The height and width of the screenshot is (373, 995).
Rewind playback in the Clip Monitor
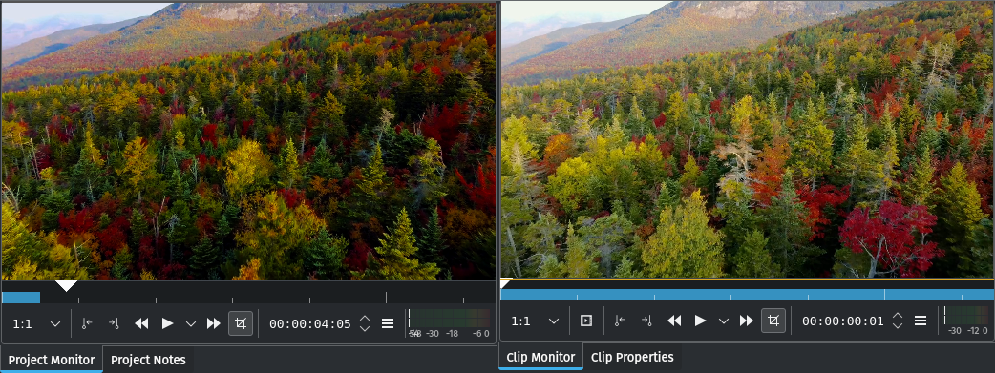[x=674, y=321]
